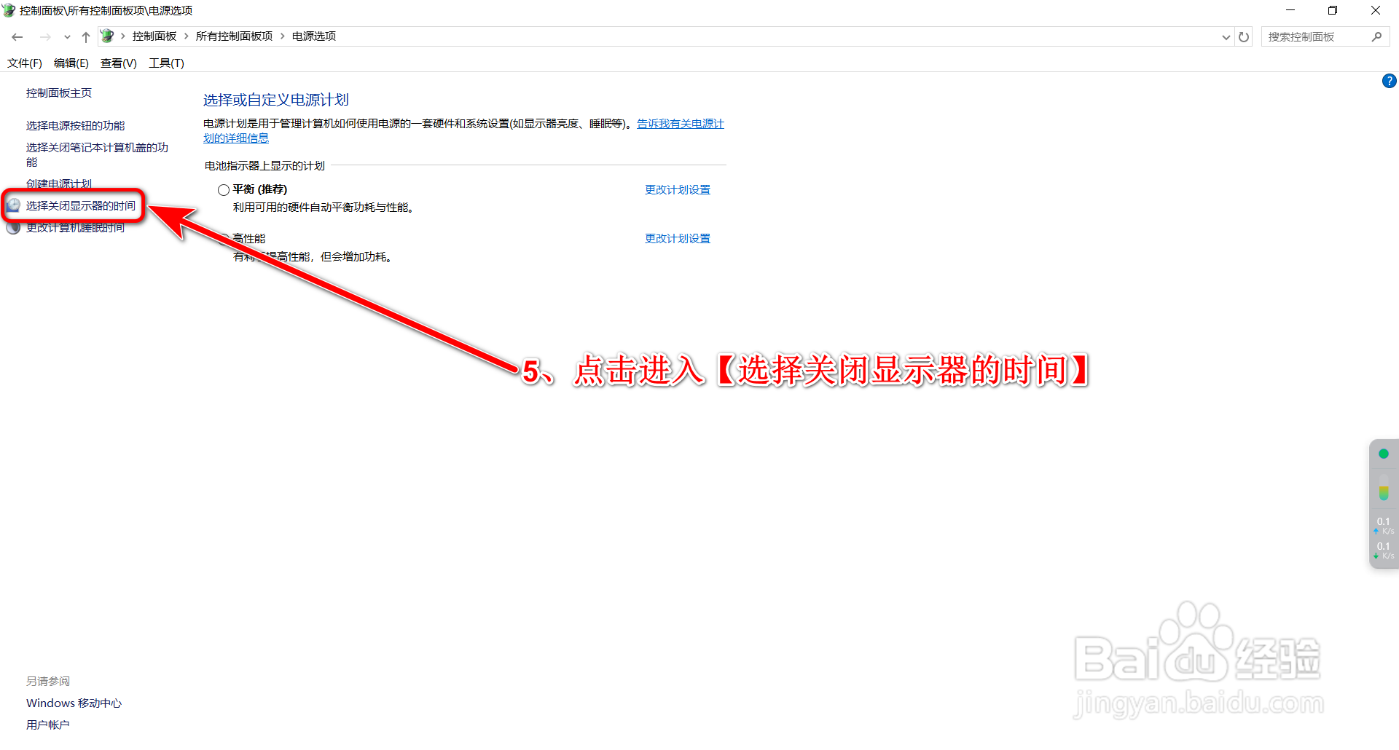Expand the chevron before 控制面板 breadcrumb

coord(123,36)
